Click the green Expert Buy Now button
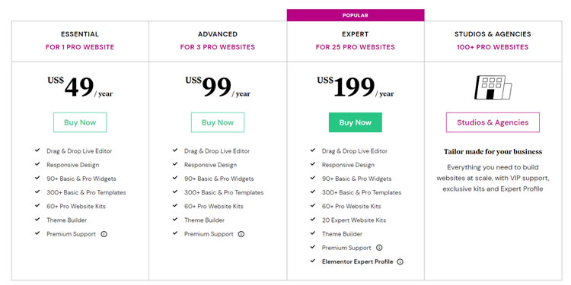This screenshot has width=571, height=285. (x=356, y=122)
